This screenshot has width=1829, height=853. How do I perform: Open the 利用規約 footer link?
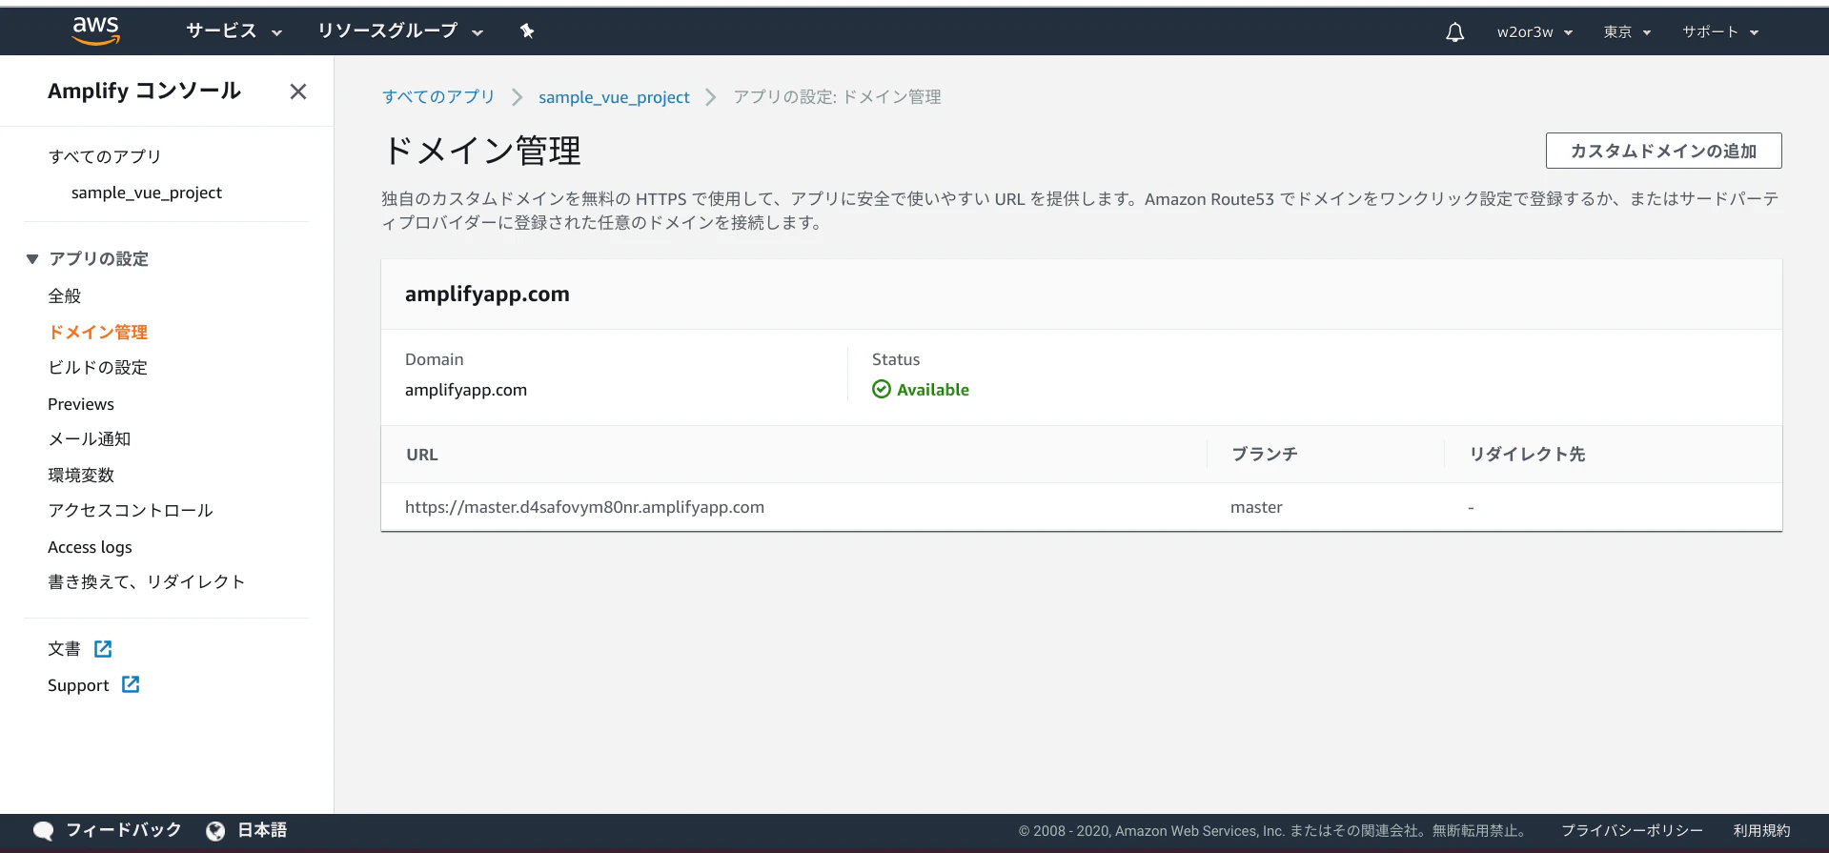pyautogui.click(x=1761, y=831)
